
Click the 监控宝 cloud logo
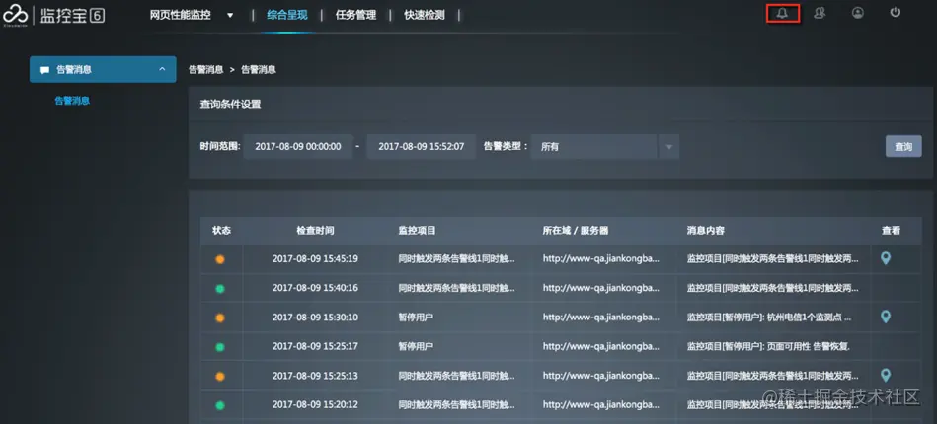[15, 15]
